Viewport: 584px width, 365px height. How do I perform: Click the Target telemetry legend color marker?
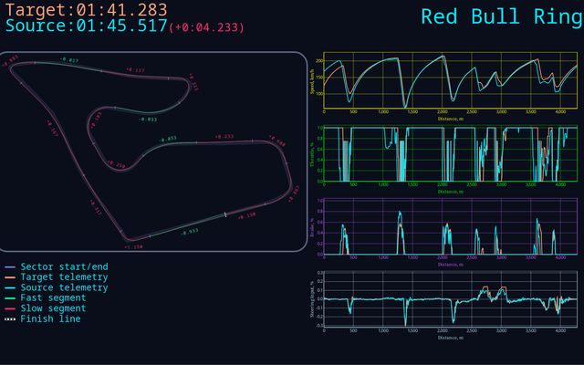click(x=9, y=277)
